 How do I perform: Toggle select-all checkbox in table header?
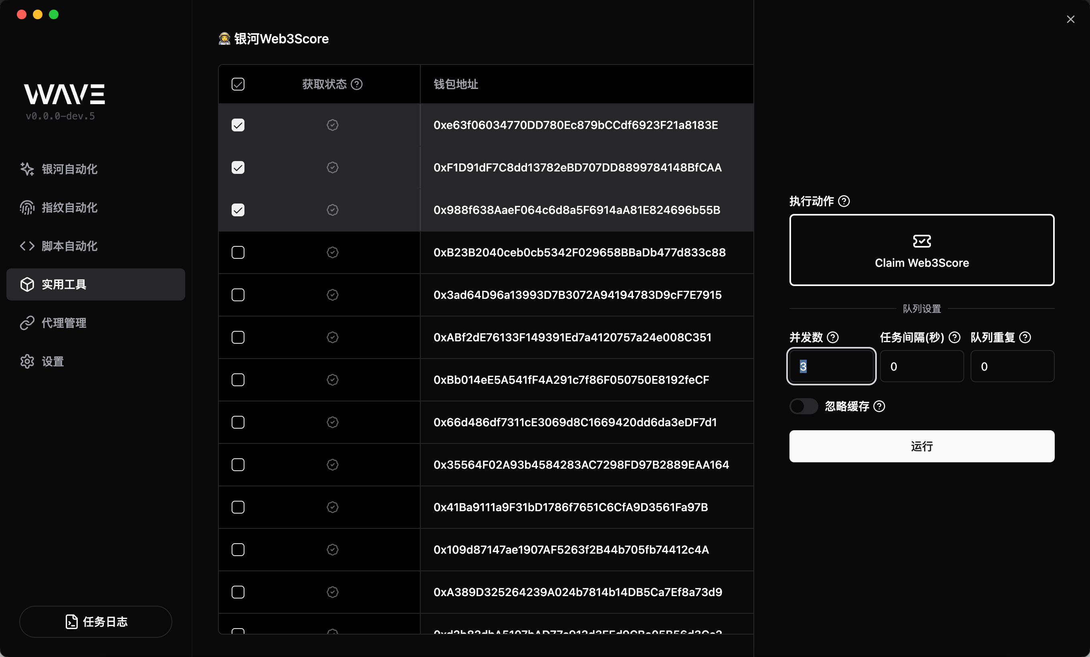[x=238, y=84]
